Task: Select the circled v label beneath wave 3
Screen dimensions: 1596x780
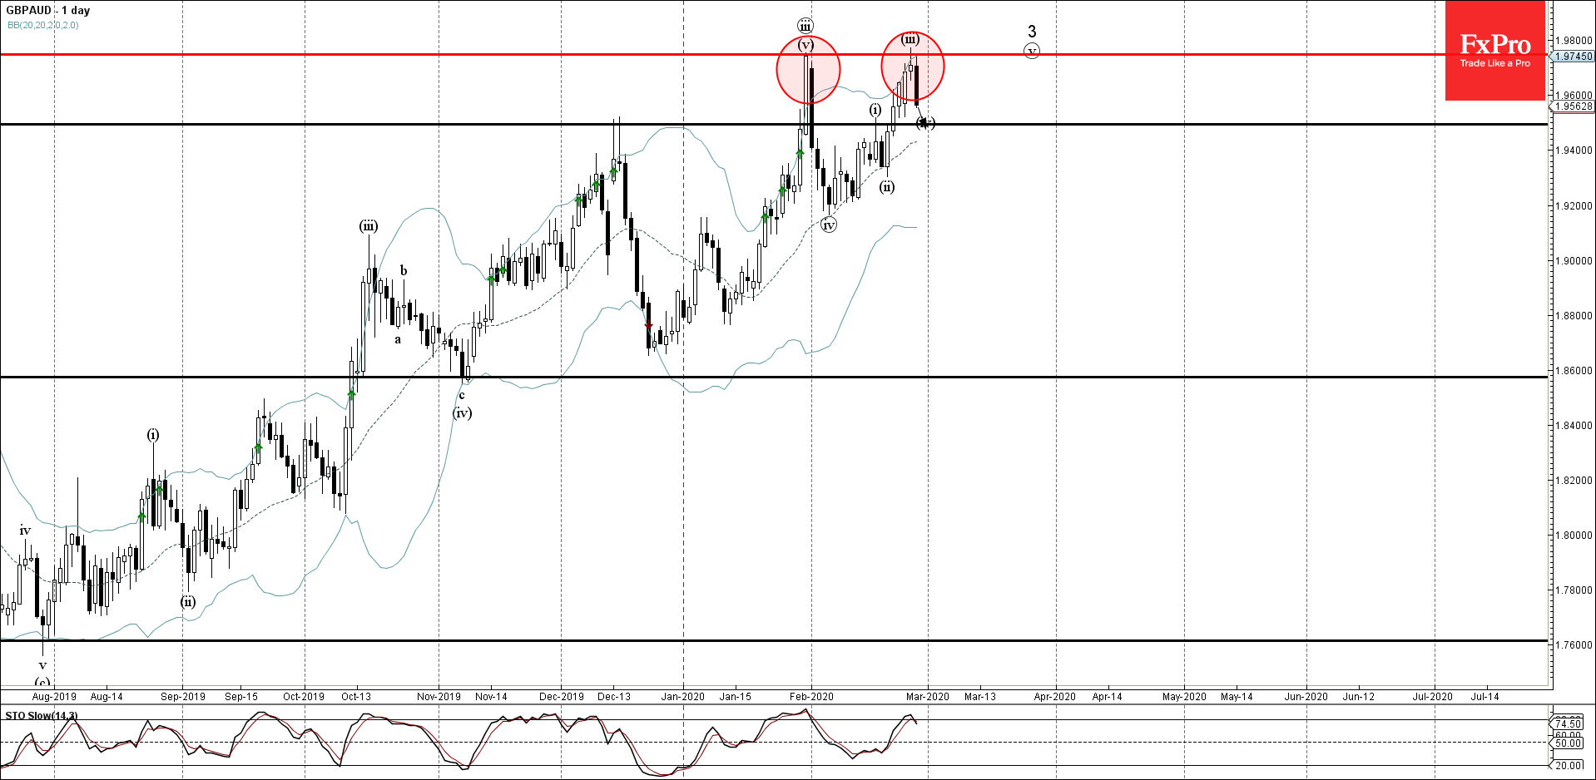Action: [1032, 52]
